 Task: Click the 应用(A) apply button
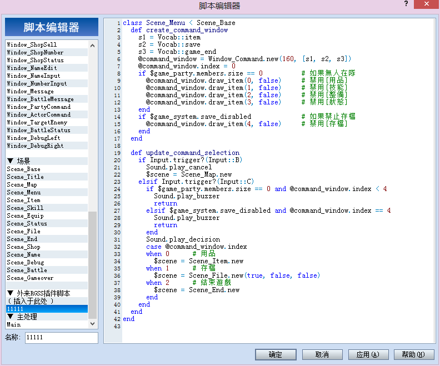(x=368, y=354)
